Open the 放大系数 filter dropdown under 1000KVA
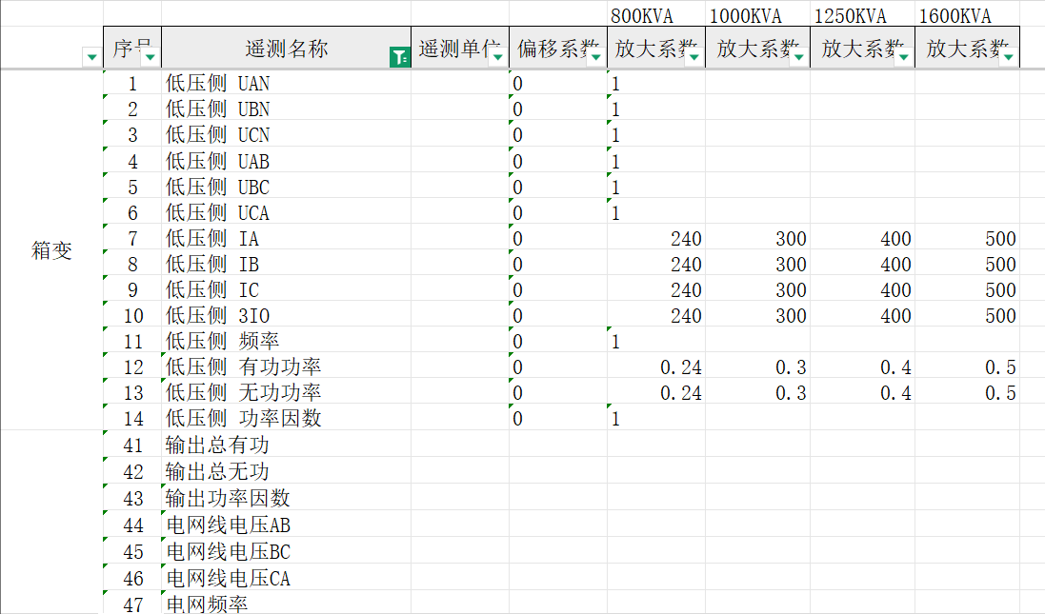 point(798,57)
